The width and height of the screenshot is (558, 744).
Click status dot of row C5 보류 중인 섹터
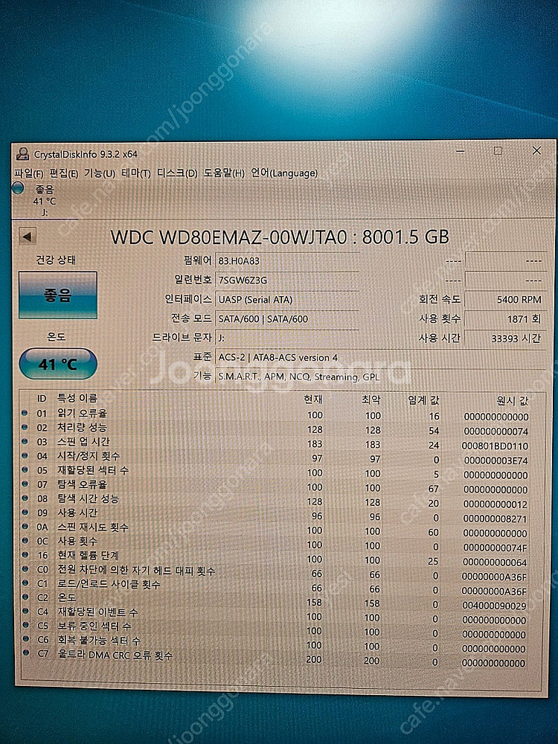tap(25, 626)
